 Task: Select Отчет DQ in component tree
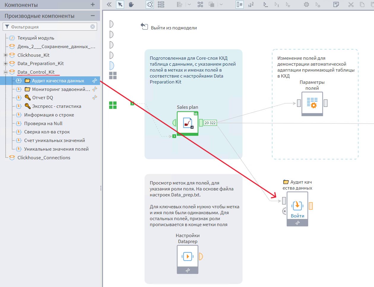[42, 98]
